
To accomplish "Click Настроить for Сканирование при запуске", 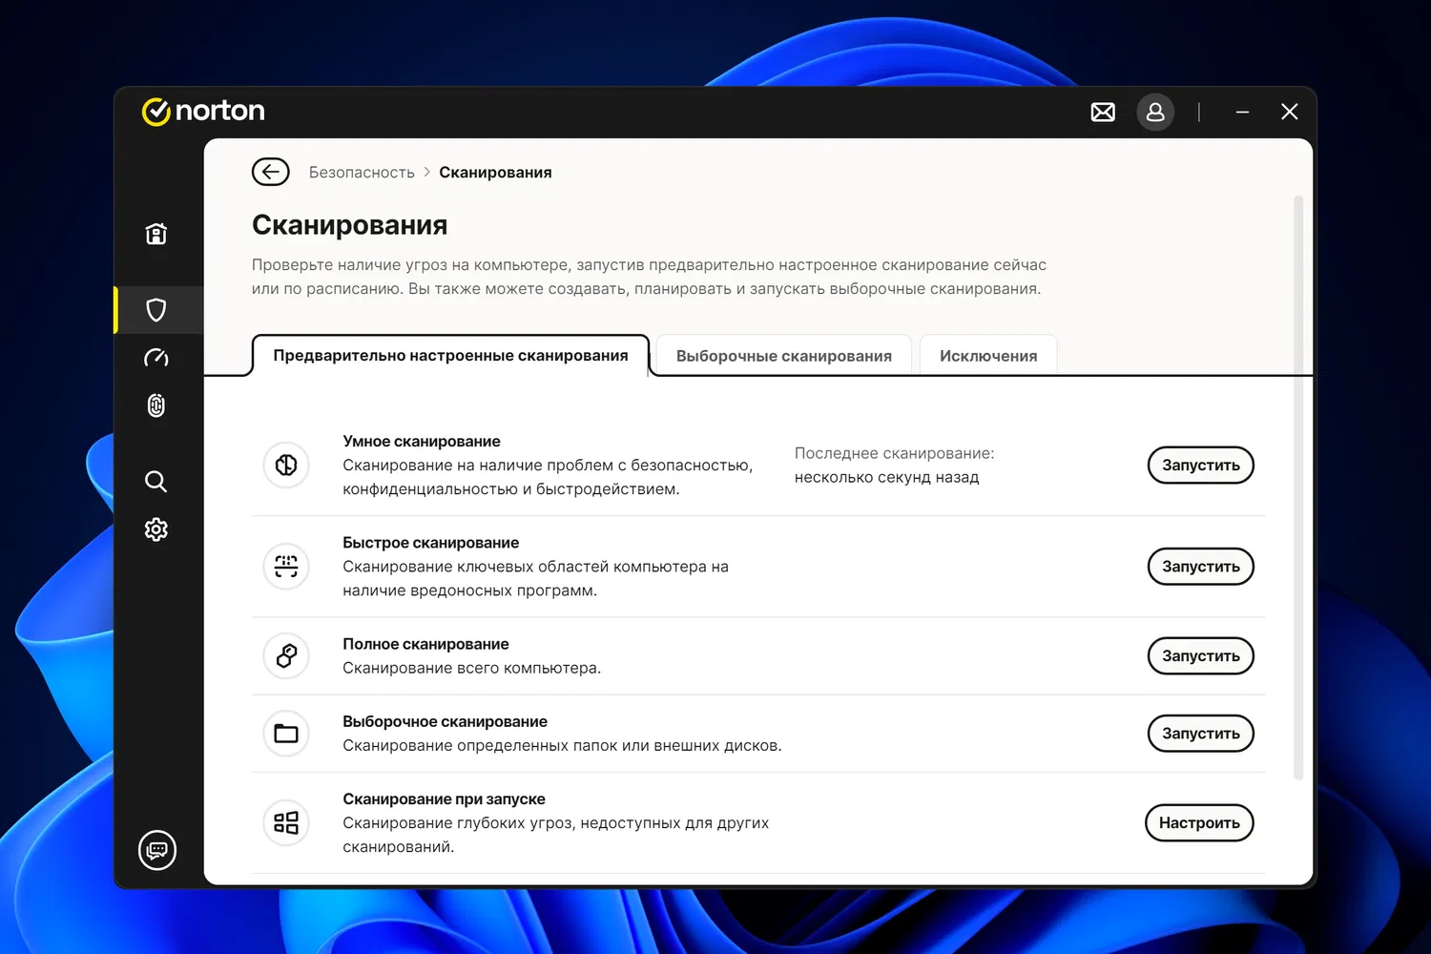I will point(1199,823).
